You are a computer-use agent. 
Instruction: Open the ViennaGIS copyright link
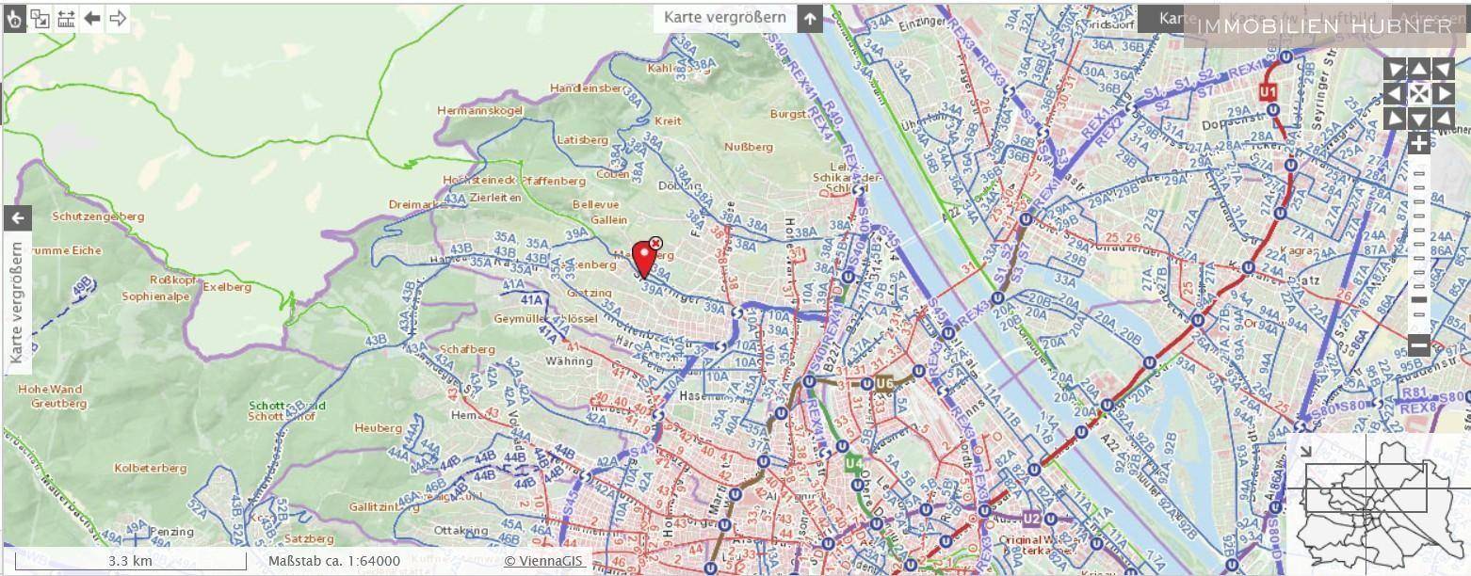pos(544,561)
